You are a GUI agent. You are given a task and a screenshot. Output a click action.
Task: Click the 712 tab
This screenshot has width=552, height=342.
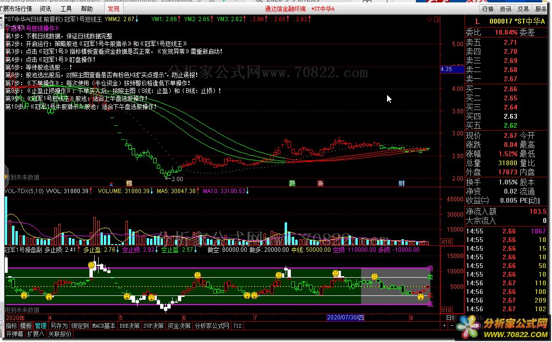coord(238,326)
